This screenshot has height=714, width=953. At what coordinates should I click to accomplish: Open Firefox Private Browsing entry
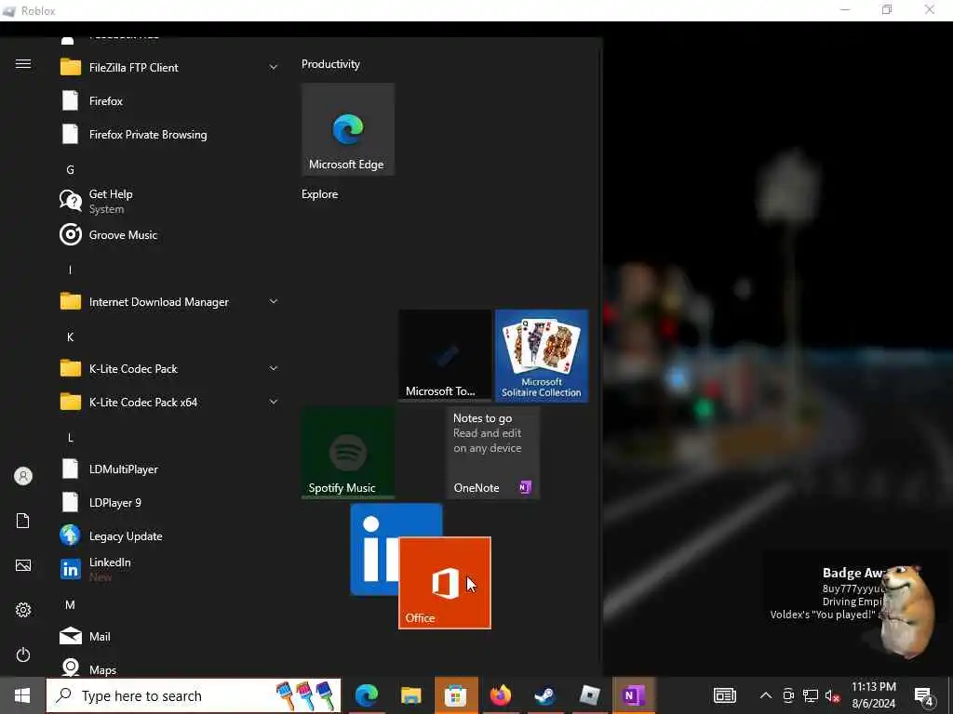click(170, 134)
